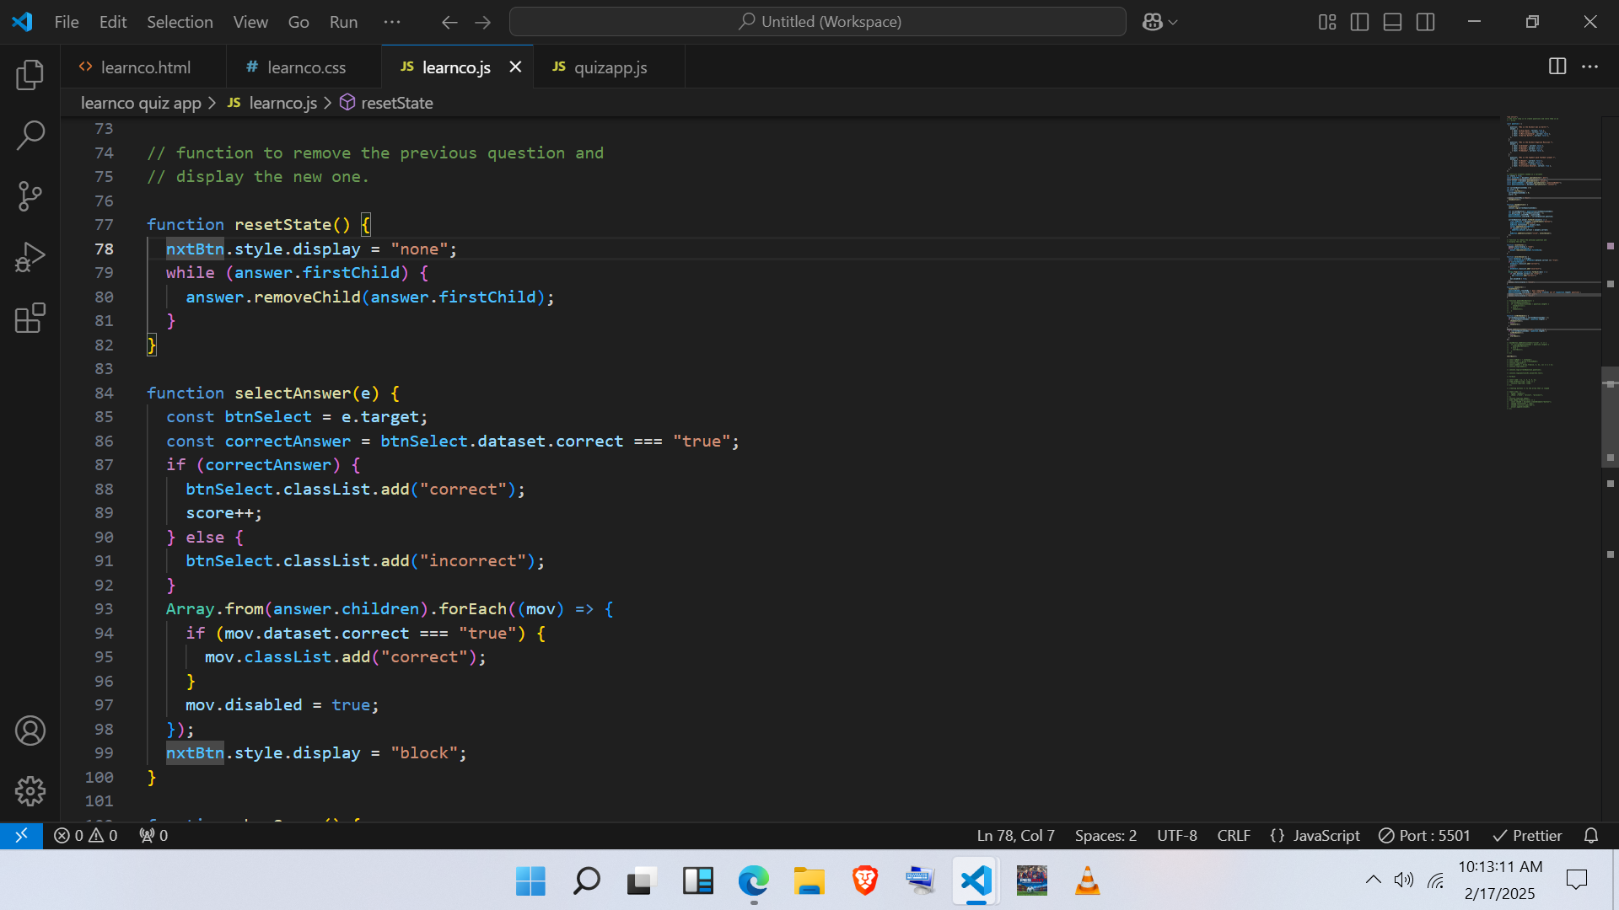Open Brave browser from the taskbar
1619x910 pixels.
(865, 881)
